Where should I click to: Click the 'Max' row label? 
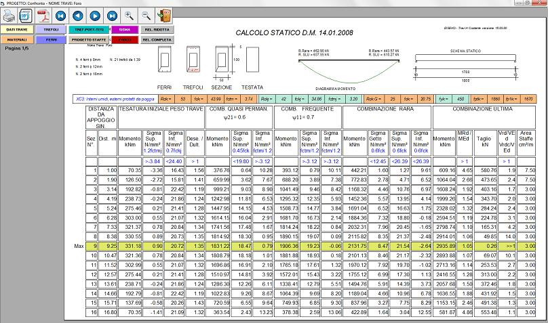point(79,246)
